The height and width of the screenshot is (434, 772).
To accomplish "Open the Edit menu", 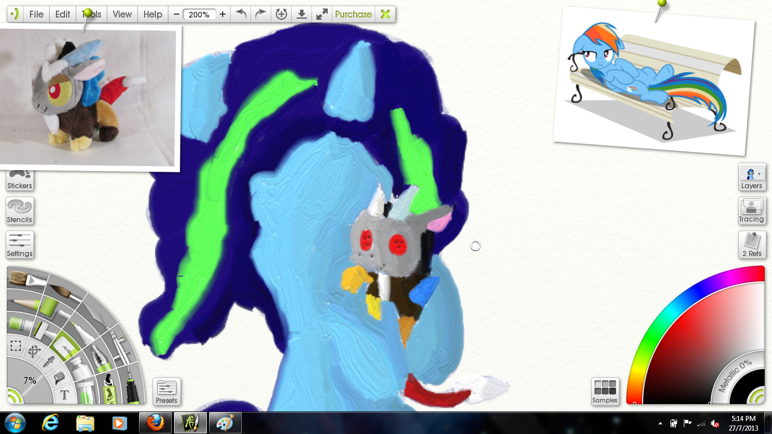I will pos(63,14).
